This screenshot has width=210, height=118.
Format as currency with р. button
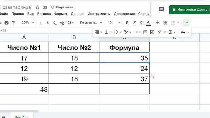(x=41, y=23)
